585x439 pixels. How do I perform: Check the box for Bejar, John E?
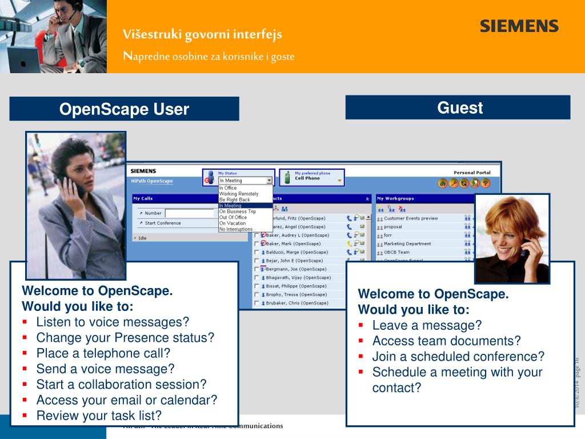[x=257, y=261]
